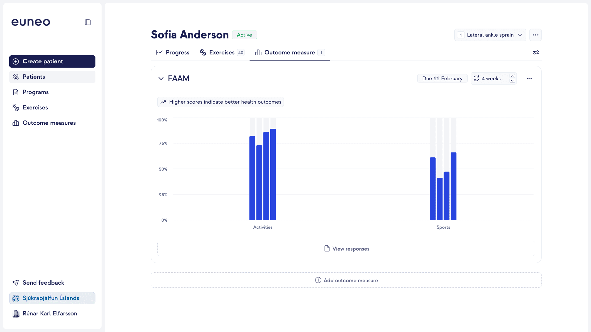Click the recurrence refresh icon beside 4 weeks
Viewport: 591px width, 332px height.
476,78
